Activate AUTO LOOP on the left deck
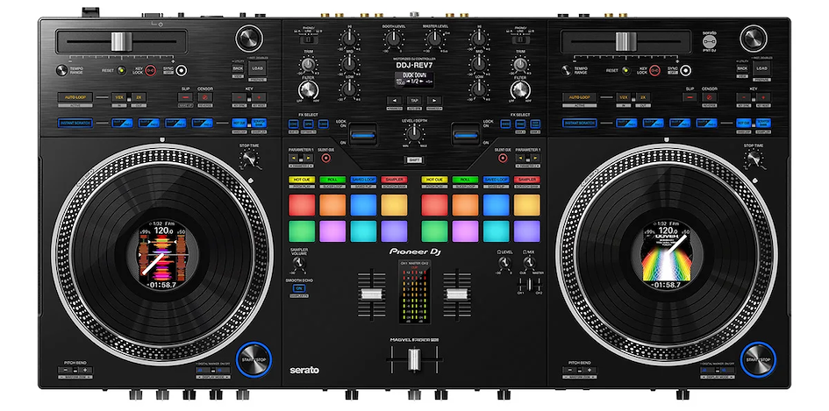 (75, 97)
